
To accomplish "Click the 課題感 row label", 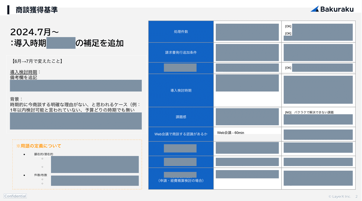I will coord(181,117).
